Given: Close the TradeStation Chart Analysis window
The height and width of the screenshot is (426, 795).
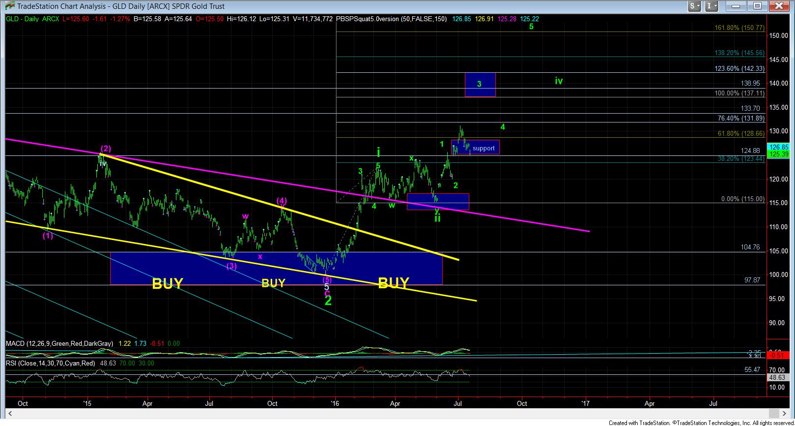Looking at the screenshot, I should [779, 6].
